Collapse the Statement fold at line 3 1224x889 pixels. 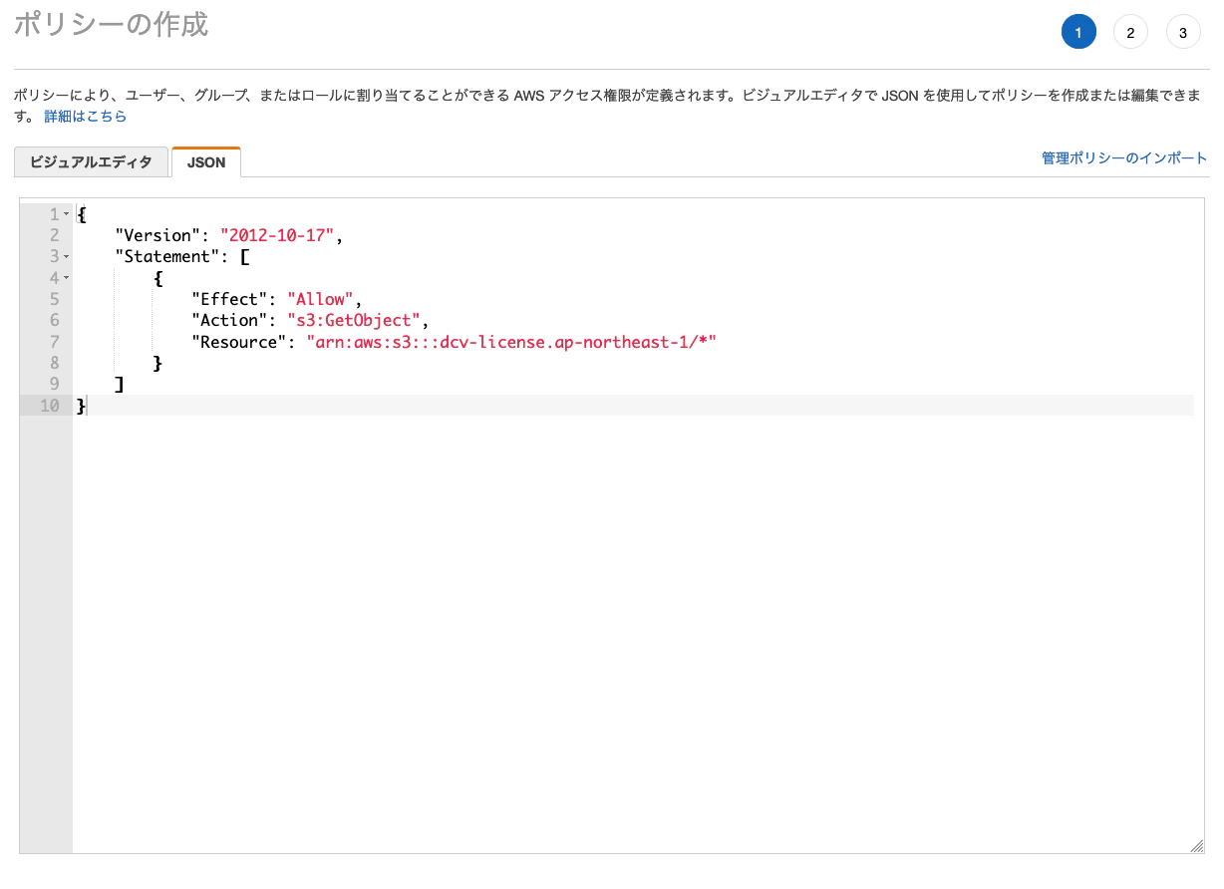[66, 257]
